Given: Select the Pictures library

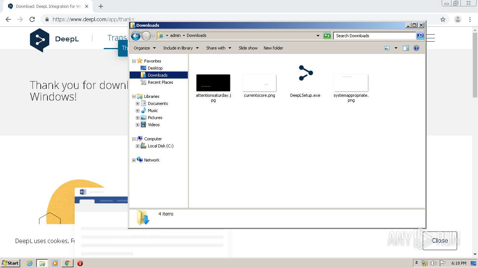Looking at the screenshot, I should pos(155,118).
